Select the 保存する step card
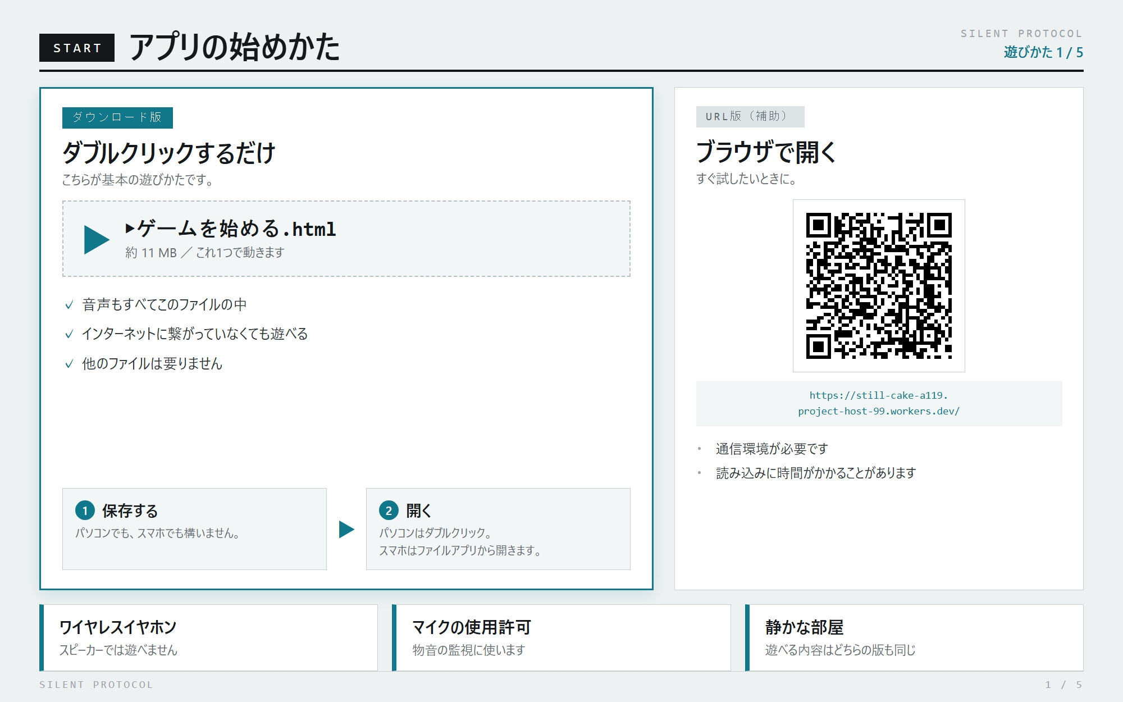 coord(194,529)
